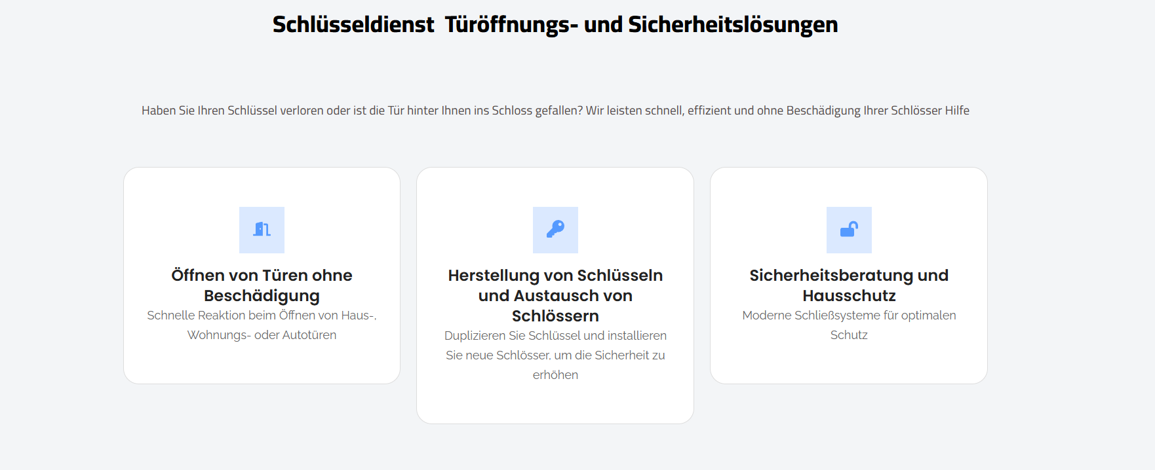
Task: Click the 'Duplizieren Sie Schlüssel' description text
Action: 555,355
